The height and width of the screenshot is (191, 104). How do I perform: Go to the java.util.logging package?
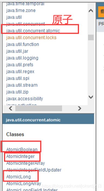[x=22, y=58]
